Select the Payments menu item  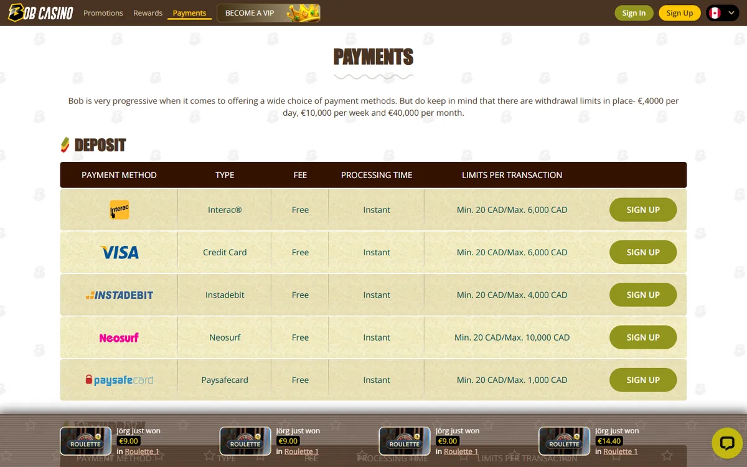click(189, 13)
